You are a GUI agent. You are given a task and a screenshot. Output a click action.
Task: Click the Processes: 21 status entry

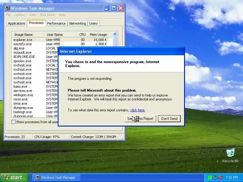[15, 137]
